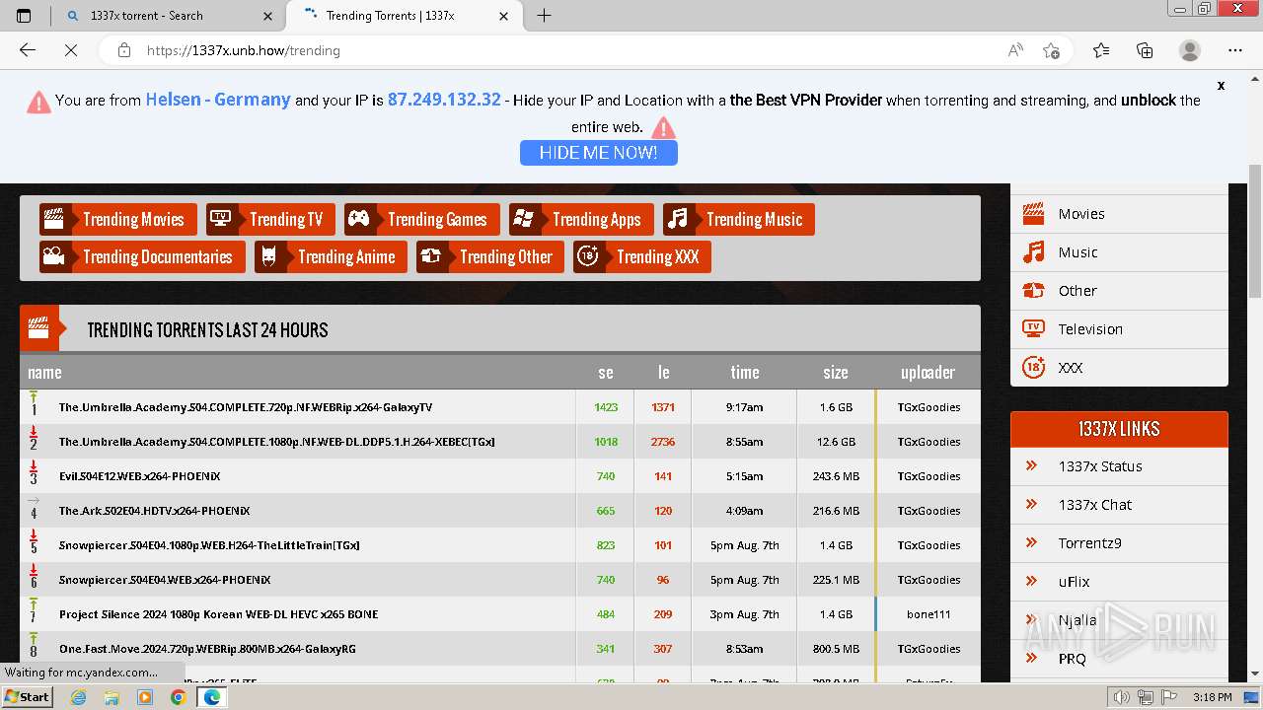Screen dimensions: 1263x710
Task: Dismiss the VPN banner with x
Action: [1221, 86]
